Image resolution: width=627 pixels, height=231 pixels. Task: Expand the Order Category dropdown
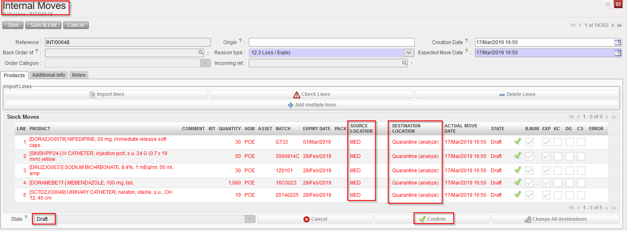point(205,63)
